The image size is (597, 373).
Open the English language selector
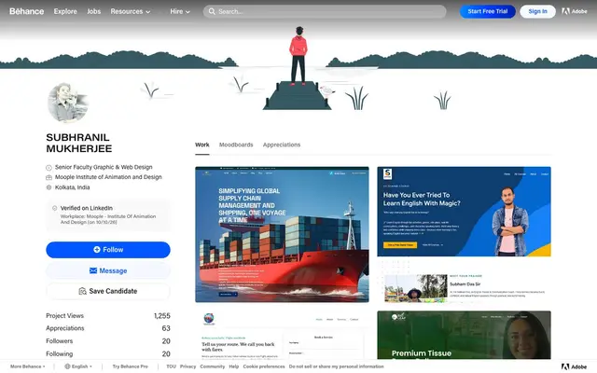pos(78,366)
